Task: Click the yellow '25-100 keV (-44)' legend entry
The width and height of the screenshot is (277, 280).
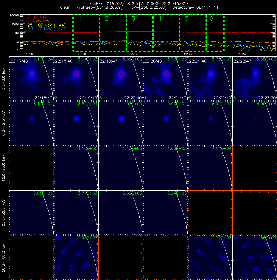Action: tap(46, 25)
